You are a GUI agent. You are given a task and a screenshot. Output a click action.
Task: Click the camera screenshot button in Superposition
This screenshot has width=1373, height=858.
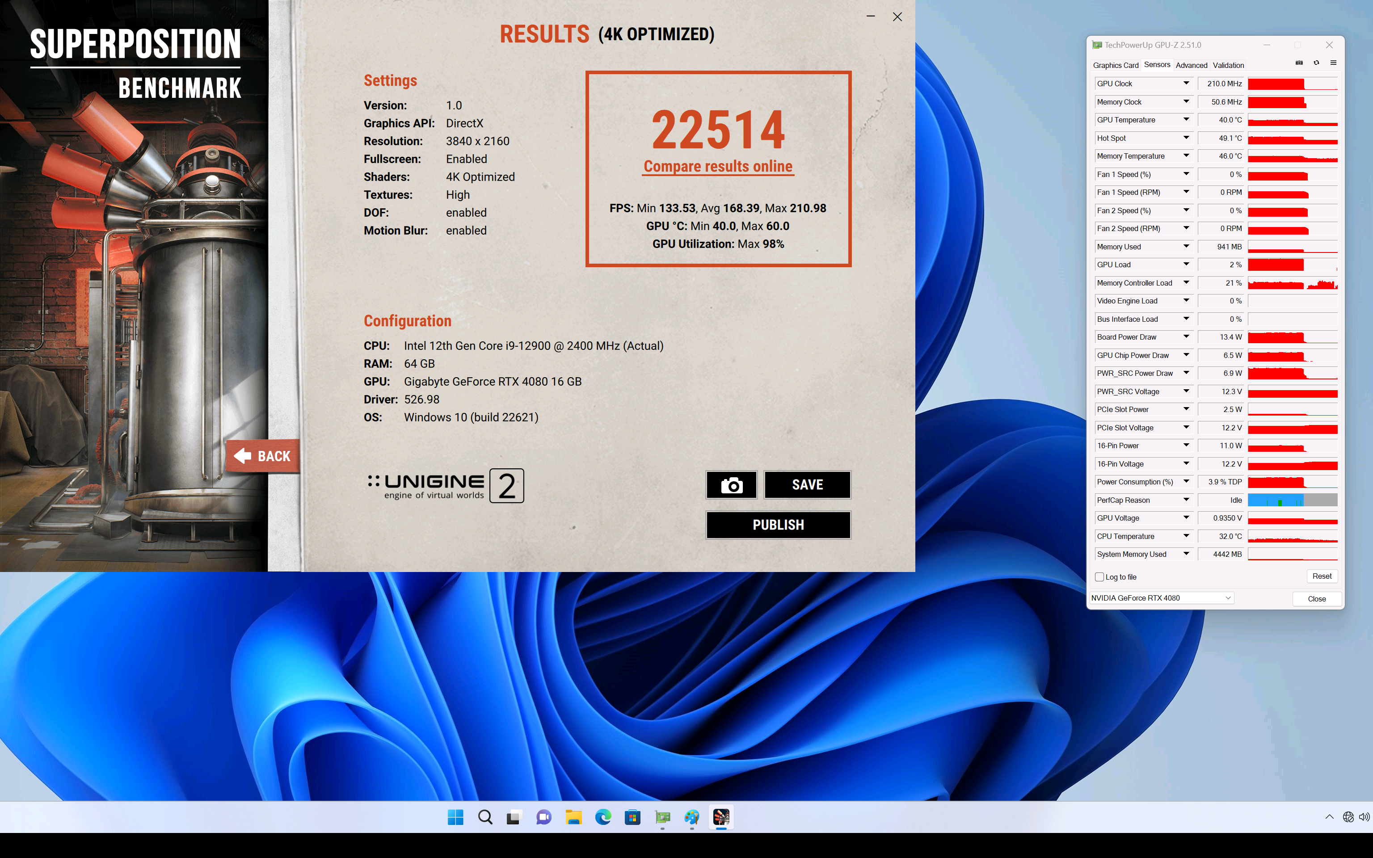[x=731, y=484]
